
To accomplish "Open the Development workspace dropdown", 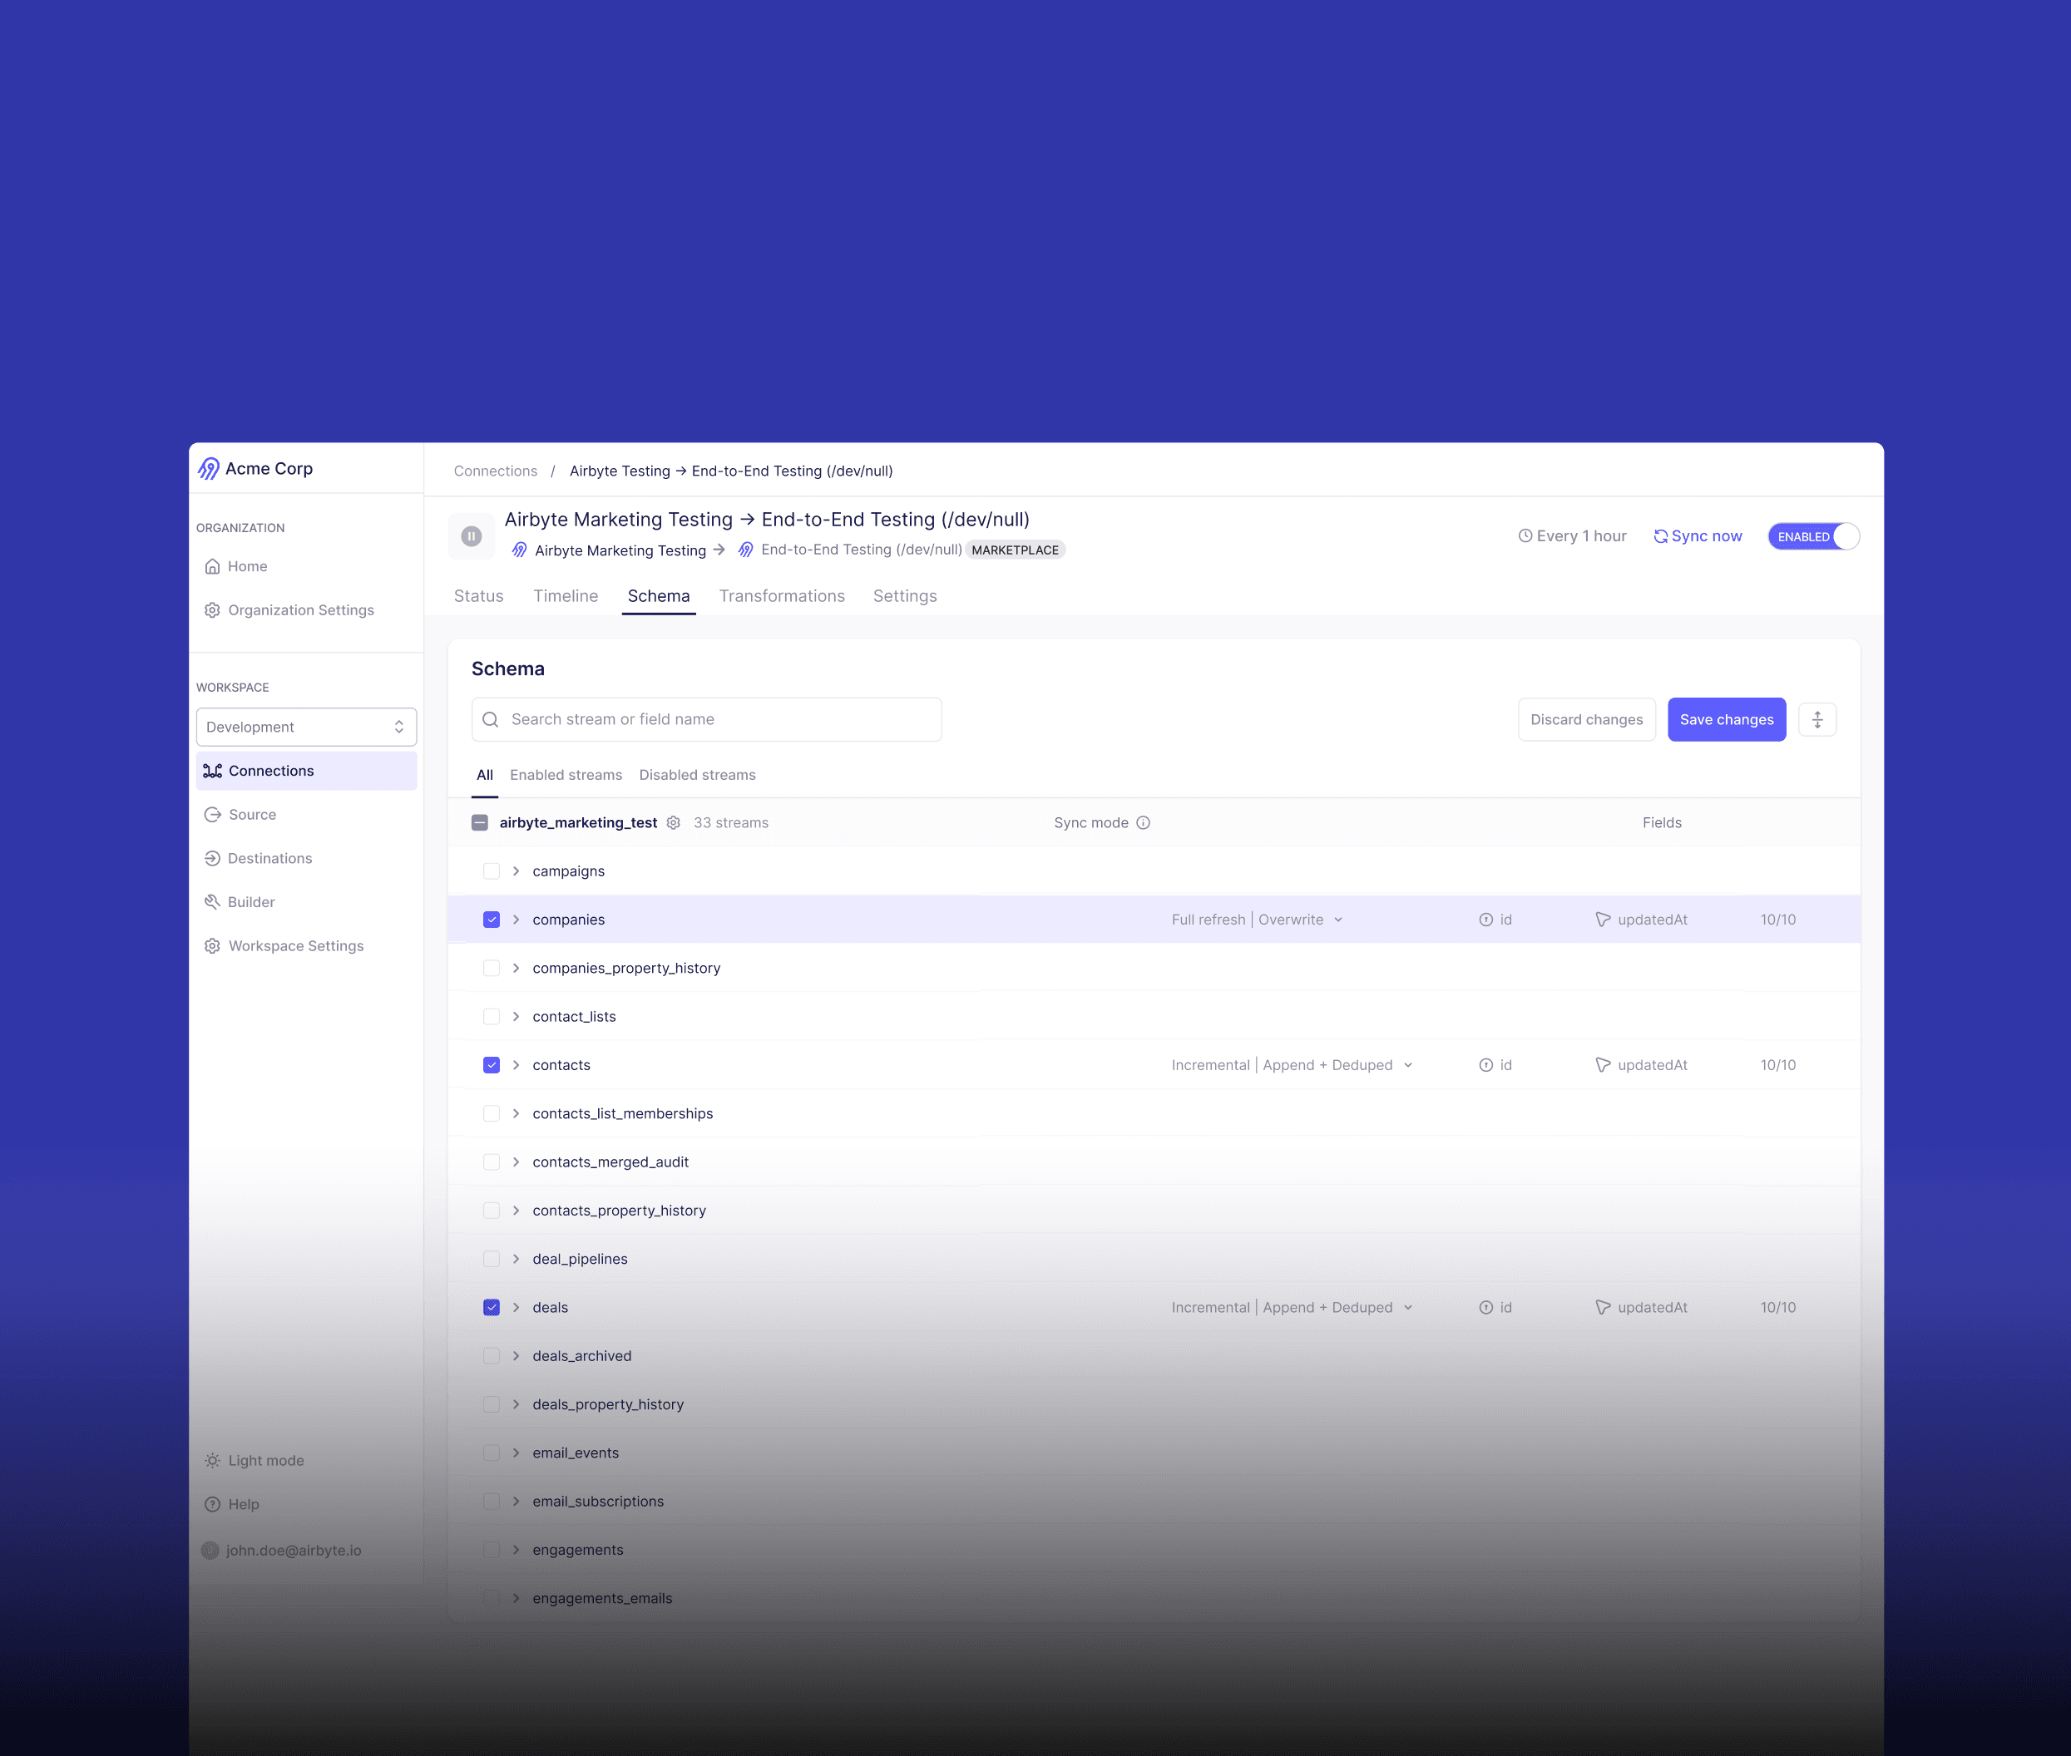I will pos(306,727).
